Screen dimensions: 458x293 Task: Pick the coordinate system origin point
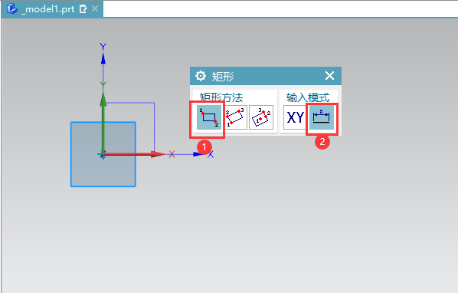[x=103, y=154]
